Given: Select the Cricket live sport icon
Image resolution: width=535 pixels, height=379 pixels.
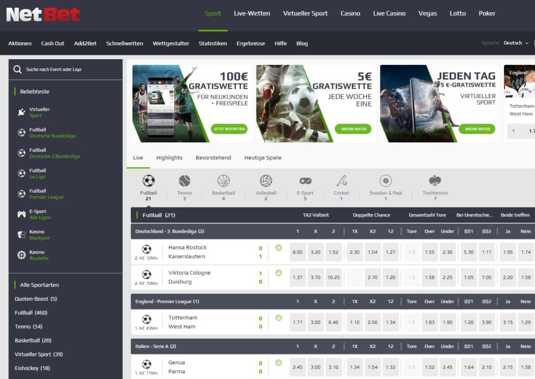Looking at the screenshot, I should tap(341, 181).
